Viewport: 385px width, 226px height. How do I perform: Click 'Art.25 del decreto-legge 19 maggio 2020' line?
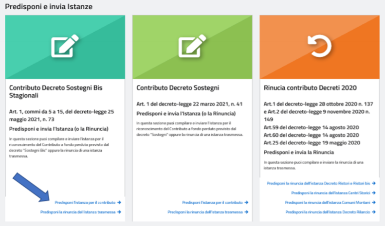pos(312,142)
